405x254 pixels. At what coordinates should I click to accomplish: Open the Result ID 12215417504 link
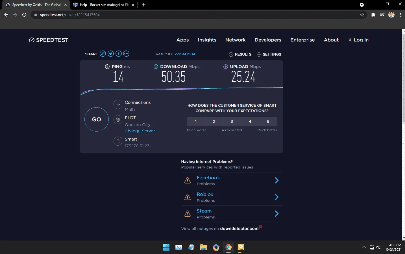(184, 54)
